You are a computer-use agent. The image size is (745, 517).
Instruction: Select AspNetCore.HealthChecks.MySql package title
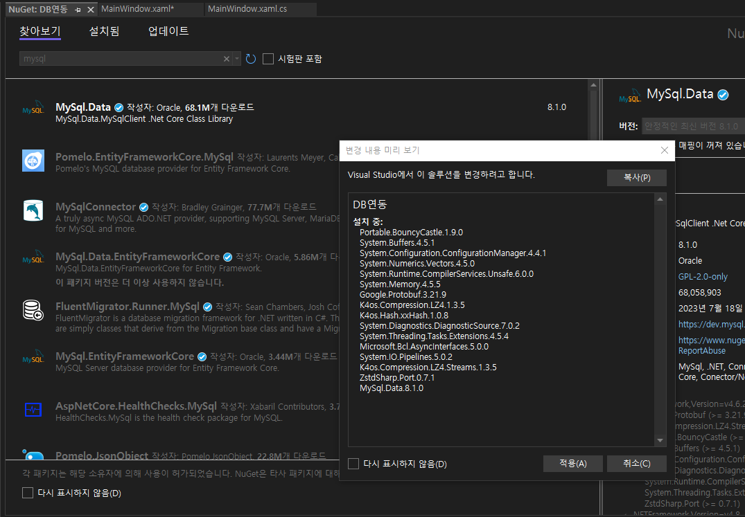tap(136, 406)
